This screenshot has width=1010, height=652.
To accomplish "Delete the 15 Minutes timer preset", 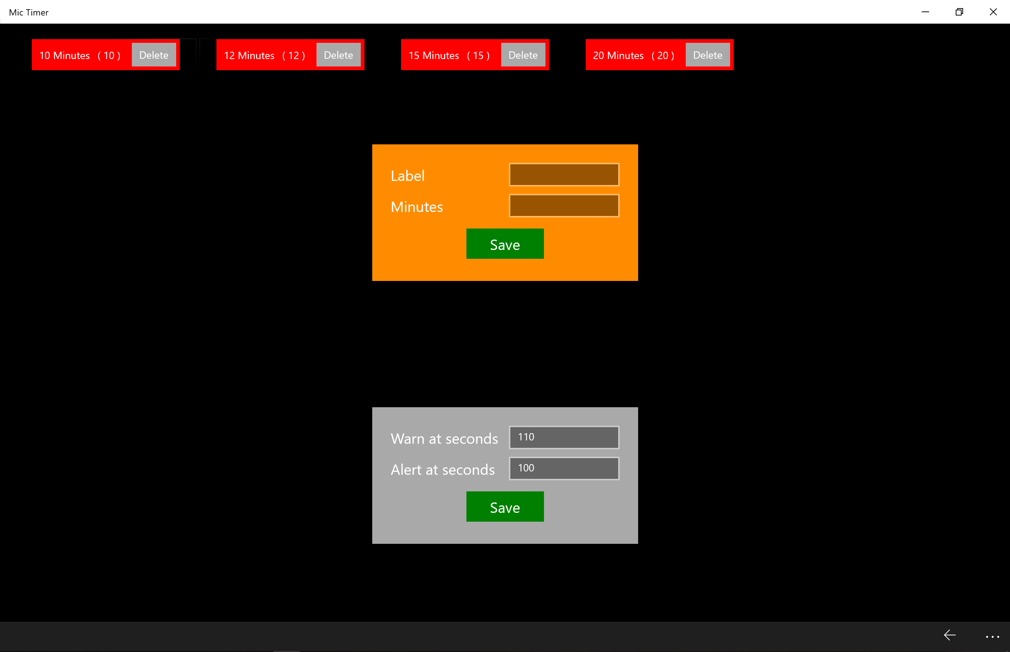I will (x=523, y=55).
